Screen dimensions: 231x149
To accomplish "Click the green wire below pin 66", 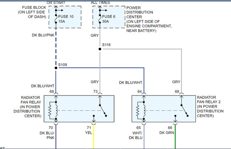I will point(175,137).
